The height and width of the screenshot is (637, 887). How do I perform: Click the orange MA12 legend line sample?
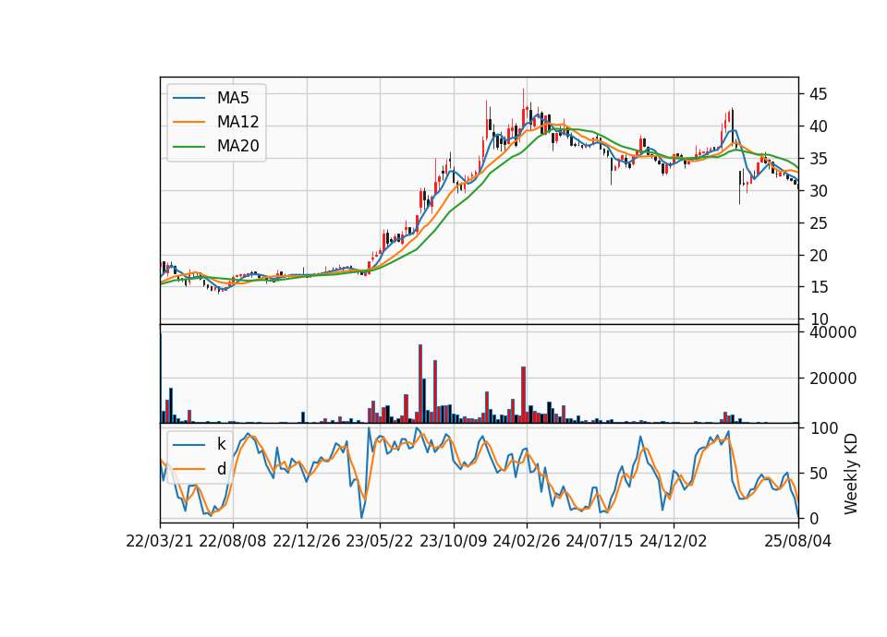[x=188, y=122]
